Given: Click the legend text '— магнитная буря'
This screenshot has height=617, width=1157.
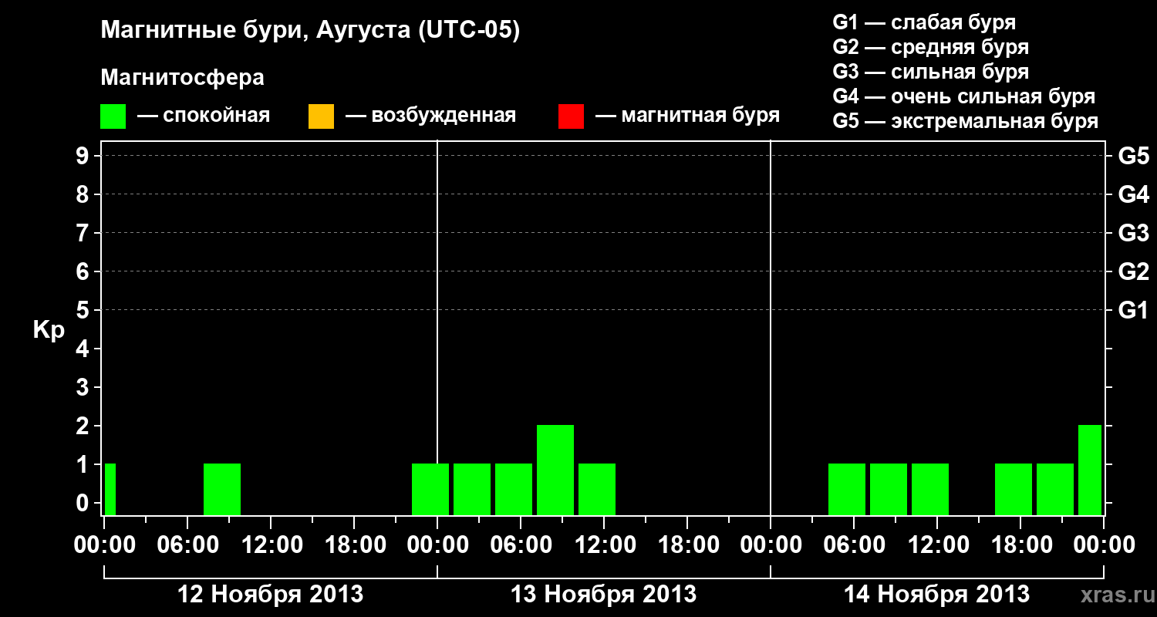Looking at the screenshot, I should click(688, 116).
